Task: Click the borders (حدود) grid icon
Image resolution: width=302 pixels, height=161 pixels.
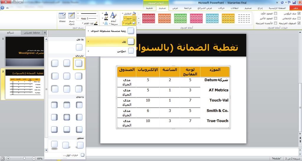Action: [134, 18]
